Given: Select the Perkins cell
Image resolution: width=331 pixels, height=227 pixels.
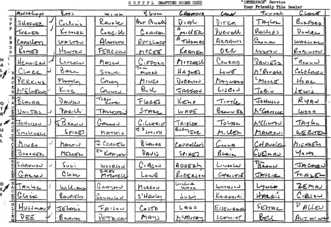Looking at the screenshot, I should (x=32, y=80).
